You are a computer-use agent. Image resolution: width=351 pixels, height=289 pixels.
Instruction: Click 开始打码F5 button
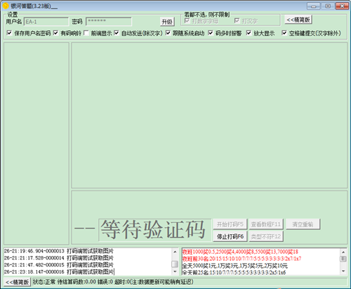(230, 224)
